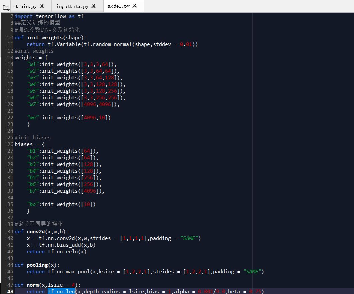Viewport: 354px width, 294px height.
Task: Click the "w5" dictionary key
Action: coord(33,91)
